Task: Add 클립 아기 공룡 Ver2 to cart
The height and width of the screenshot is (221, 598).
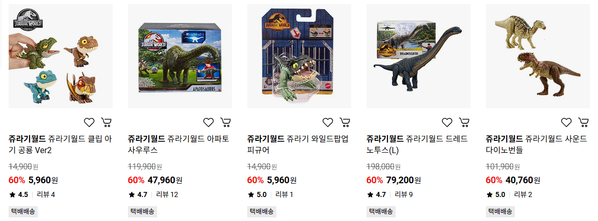Action: (x=107, y=122)
